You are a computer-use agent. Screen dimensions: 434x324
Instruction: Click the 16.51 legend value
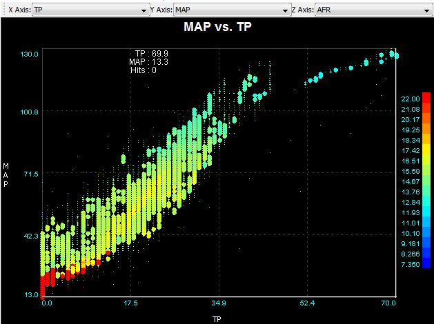coord(411,161)
